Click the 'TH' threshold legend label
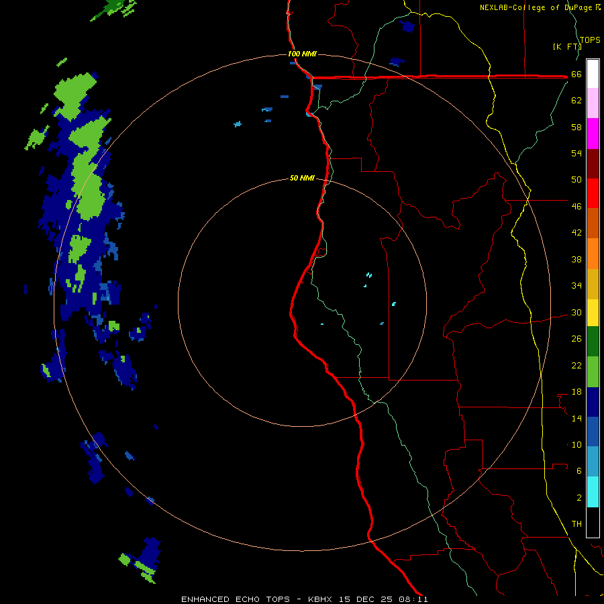Screen dimensions: 604x604 point(576,524)
